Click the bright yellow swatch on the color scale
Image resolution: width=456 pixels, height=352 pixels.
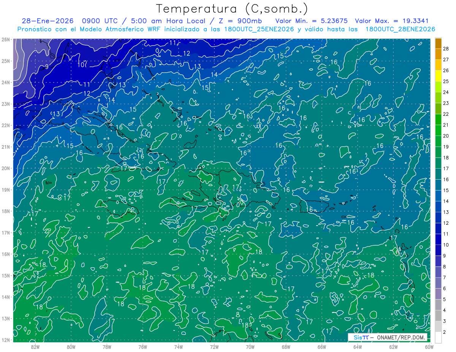[439, 76]
